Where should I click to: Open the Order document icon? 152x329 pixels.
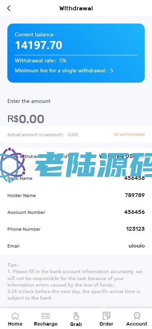tap(106, 316)
